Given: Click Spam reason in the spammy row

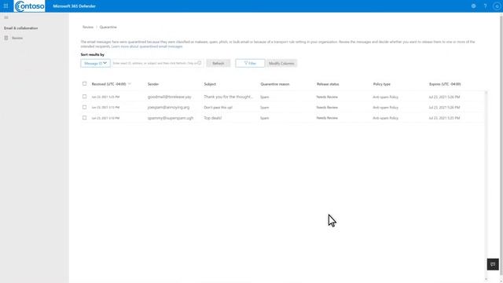Looking at the screenshot, I should [x=264, y=118].
